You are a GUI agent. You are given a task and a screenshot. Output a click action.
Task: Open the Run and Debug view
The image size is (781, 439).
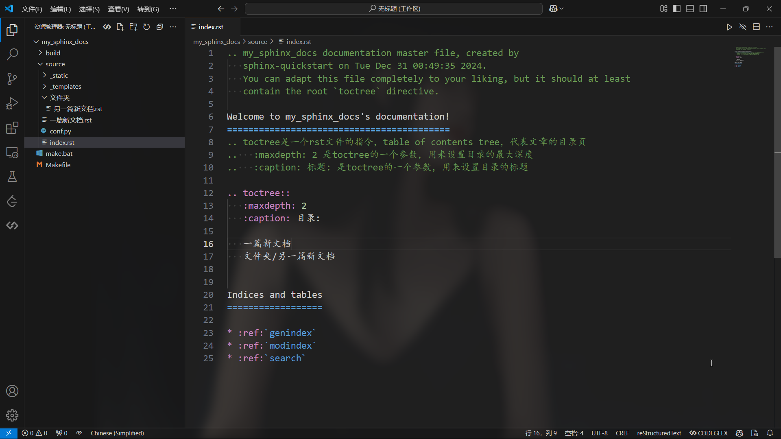(12, 103)
